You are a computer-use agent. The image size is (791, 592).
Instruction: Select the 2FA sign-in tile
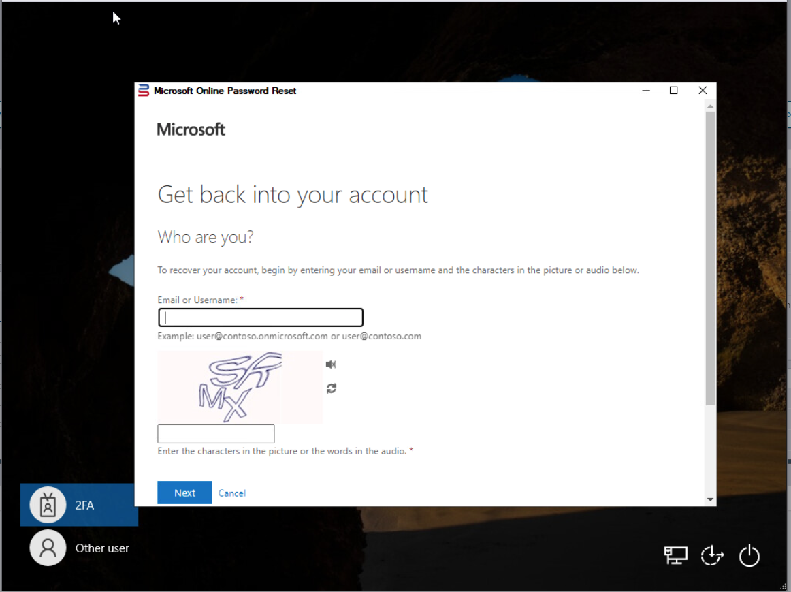coord(79,505)
